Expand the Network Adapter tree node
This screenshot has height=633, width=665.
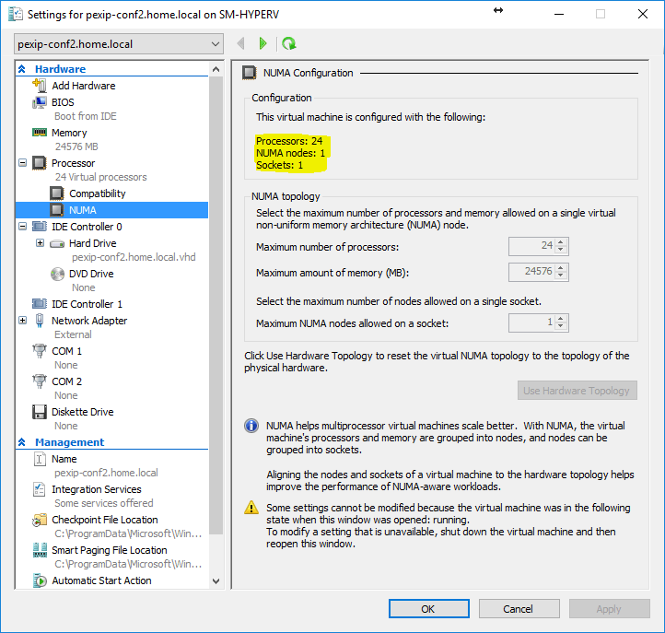pos(22,321)
